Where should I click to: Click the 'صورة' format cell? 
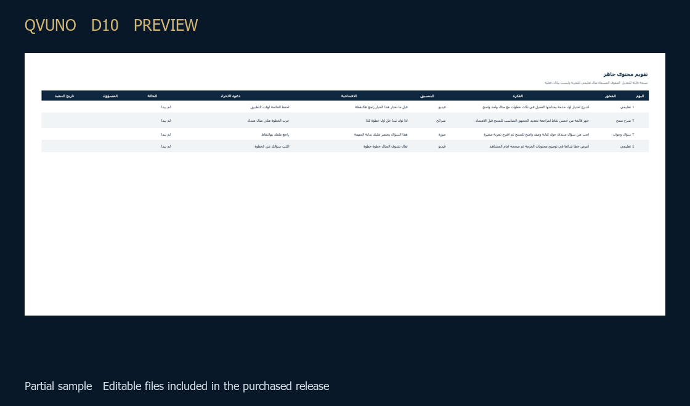tap(442, 135)
